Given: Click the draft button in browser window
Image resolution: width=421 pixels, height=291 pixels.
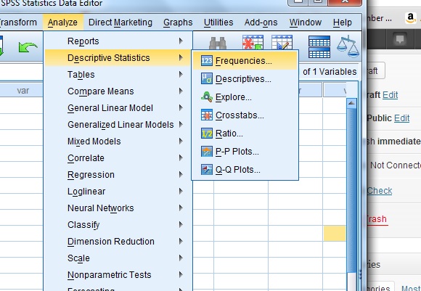Looking at the screenshot, I should pos(375,71).
